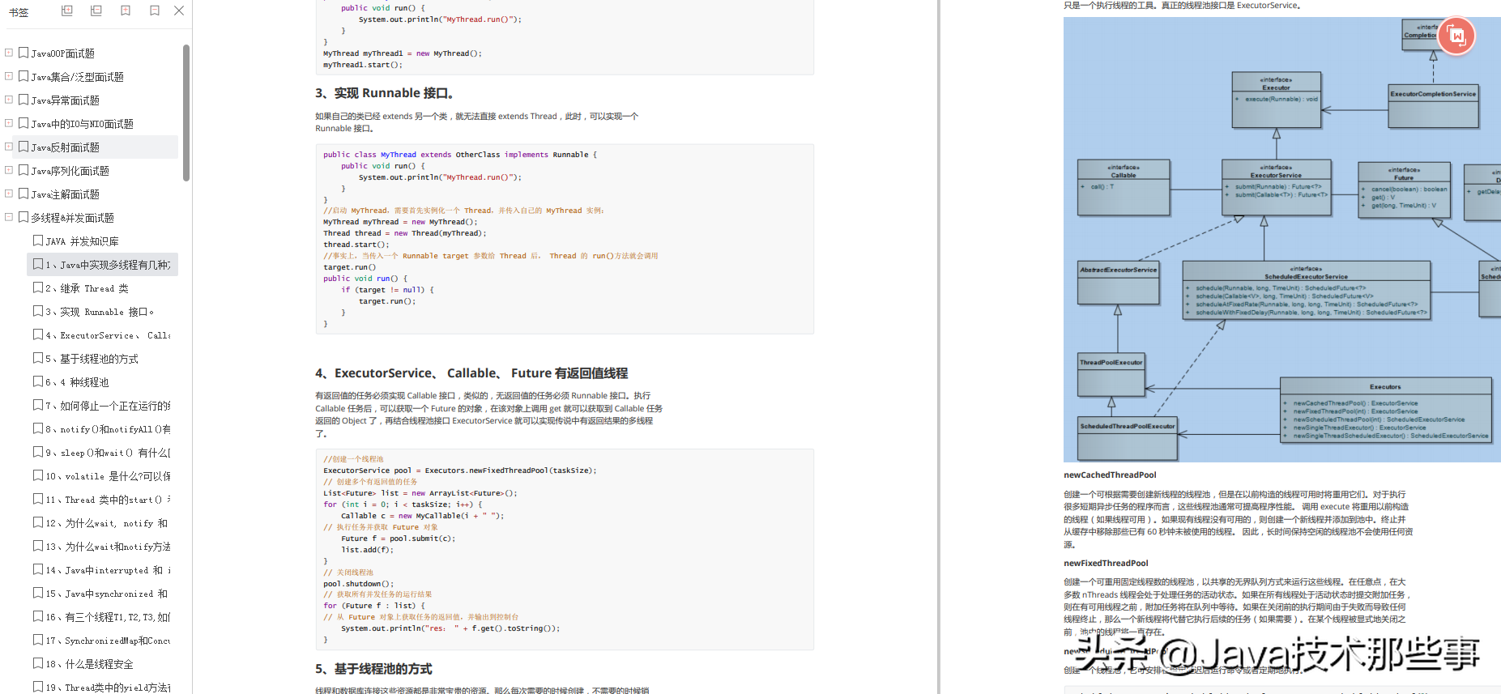
Task: Open the Java中的IO与NIO面试题 bookmark
Action: 82,124
